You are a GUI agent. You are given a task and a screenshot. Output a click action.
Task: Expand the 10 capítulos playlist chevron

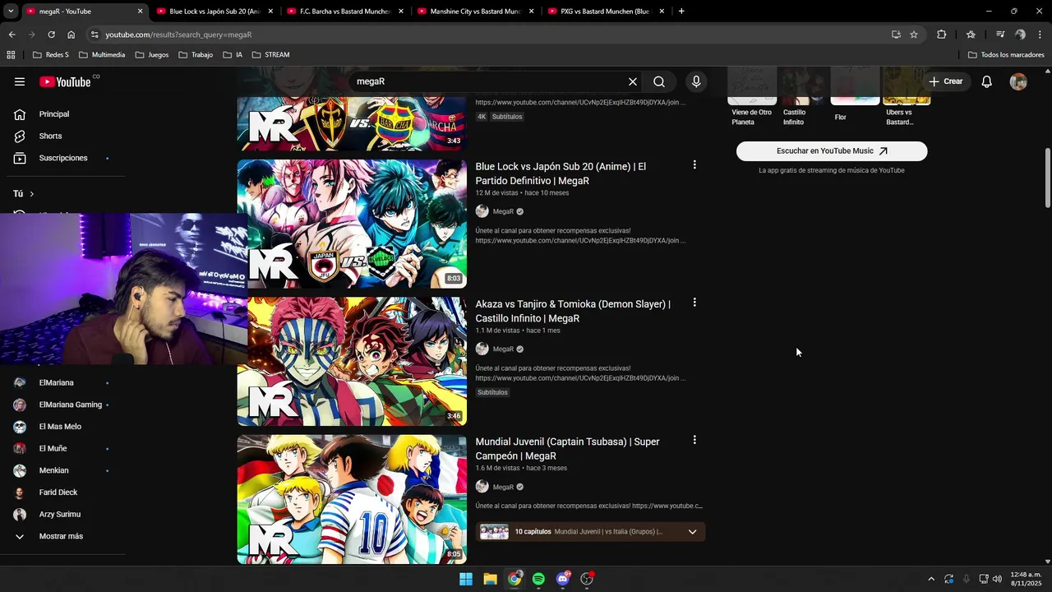pos(692,532)
